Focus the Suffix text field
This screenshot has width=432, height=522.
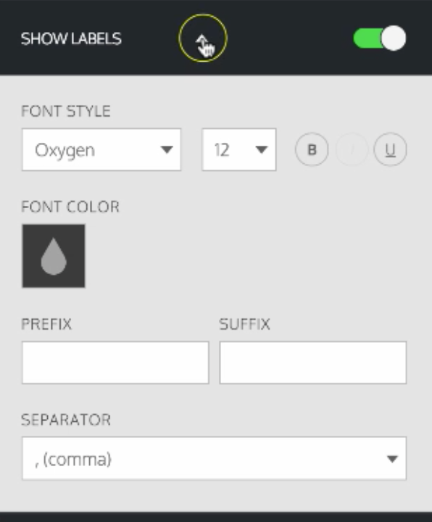pos(313,362)
